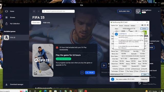
Task: Click Update Now for GPU-Z
Action: pyautogui.click(x=144, y=79)
